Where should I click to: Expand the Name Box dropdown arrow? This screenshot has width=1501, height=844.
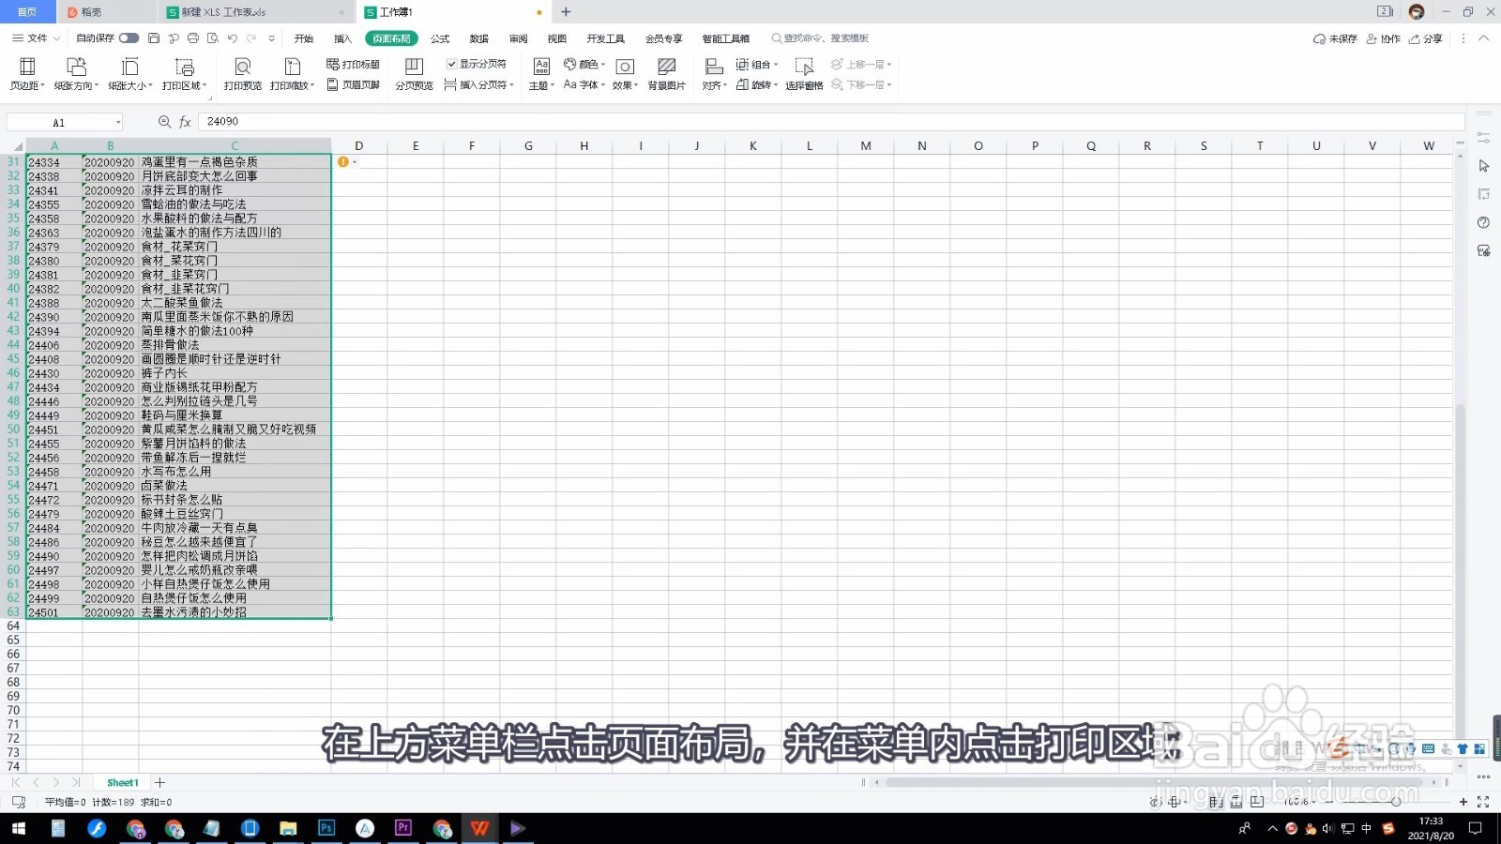pyautogui.click(x=118, y=122)
